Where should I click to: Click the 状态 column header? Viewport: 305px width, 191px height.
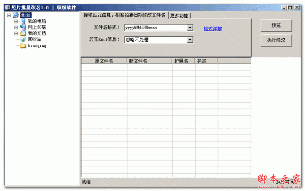[x=206, y=61]
